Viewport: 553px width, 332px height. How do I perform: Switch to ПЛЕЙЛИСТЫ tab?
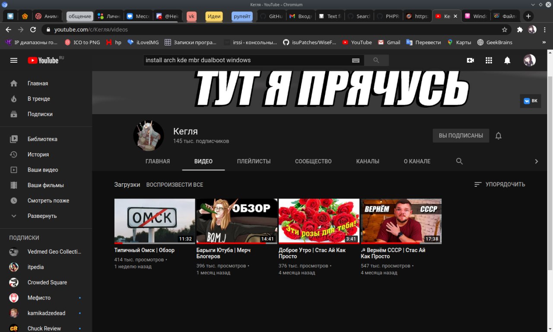[x=254, y=161]
